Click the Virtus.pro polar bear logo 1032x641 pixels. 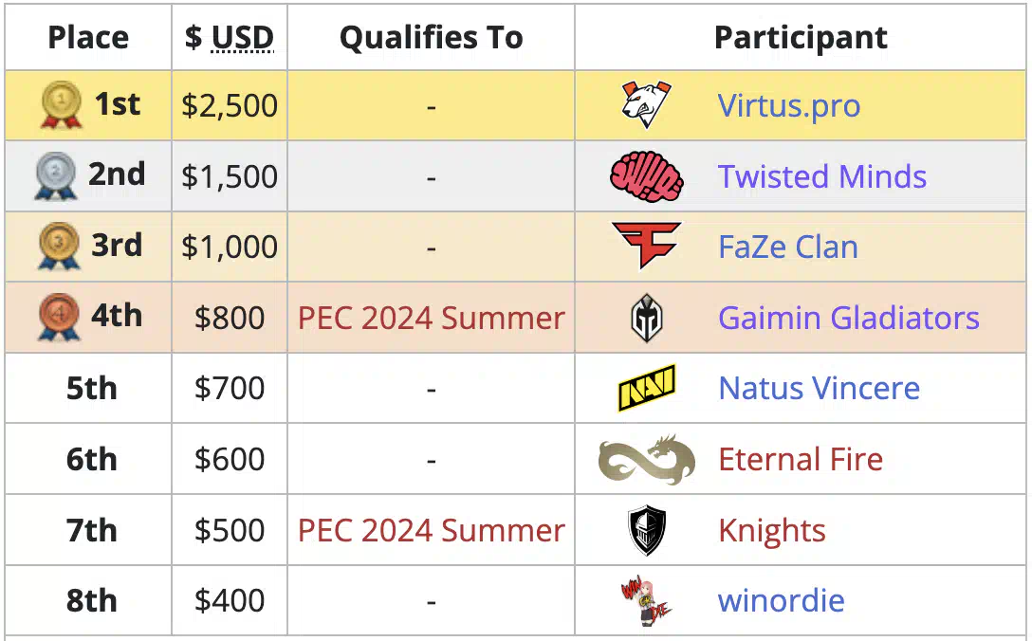pyautogui.click(x=646, y=104)
